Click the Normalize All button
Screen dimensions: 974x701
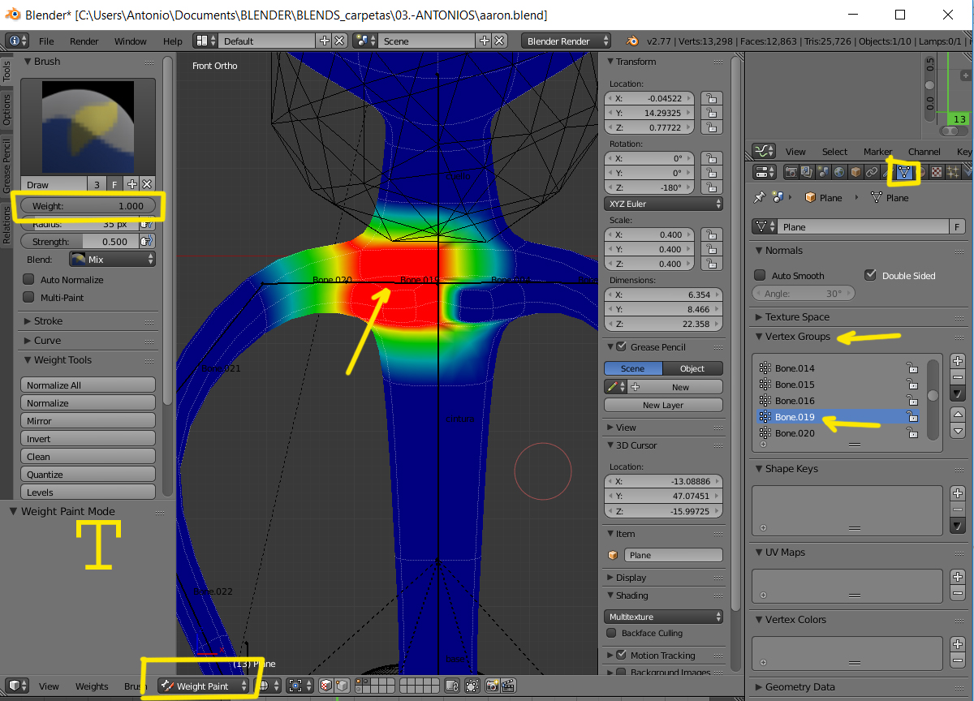click(x=87, y=385)
